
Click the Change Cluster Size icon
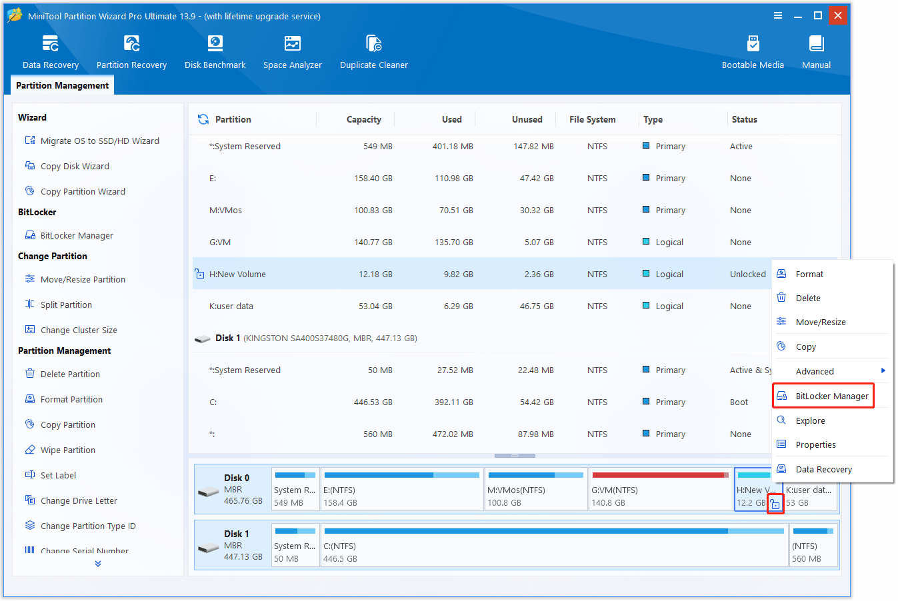tap(30, 330)
